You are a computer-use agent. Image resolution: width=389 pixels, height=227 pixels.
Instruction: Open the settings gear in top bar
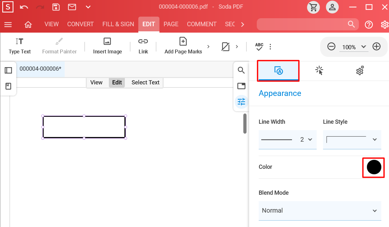(385, 25)
